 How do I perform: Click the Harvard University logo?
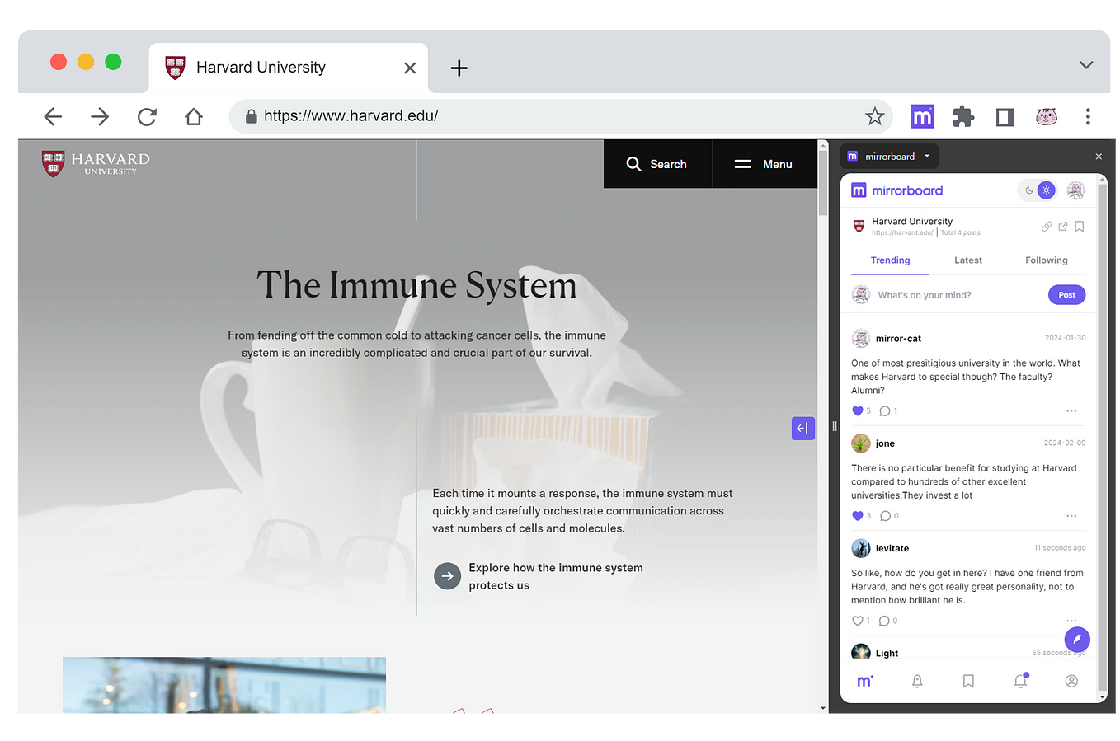click(96, 163)
